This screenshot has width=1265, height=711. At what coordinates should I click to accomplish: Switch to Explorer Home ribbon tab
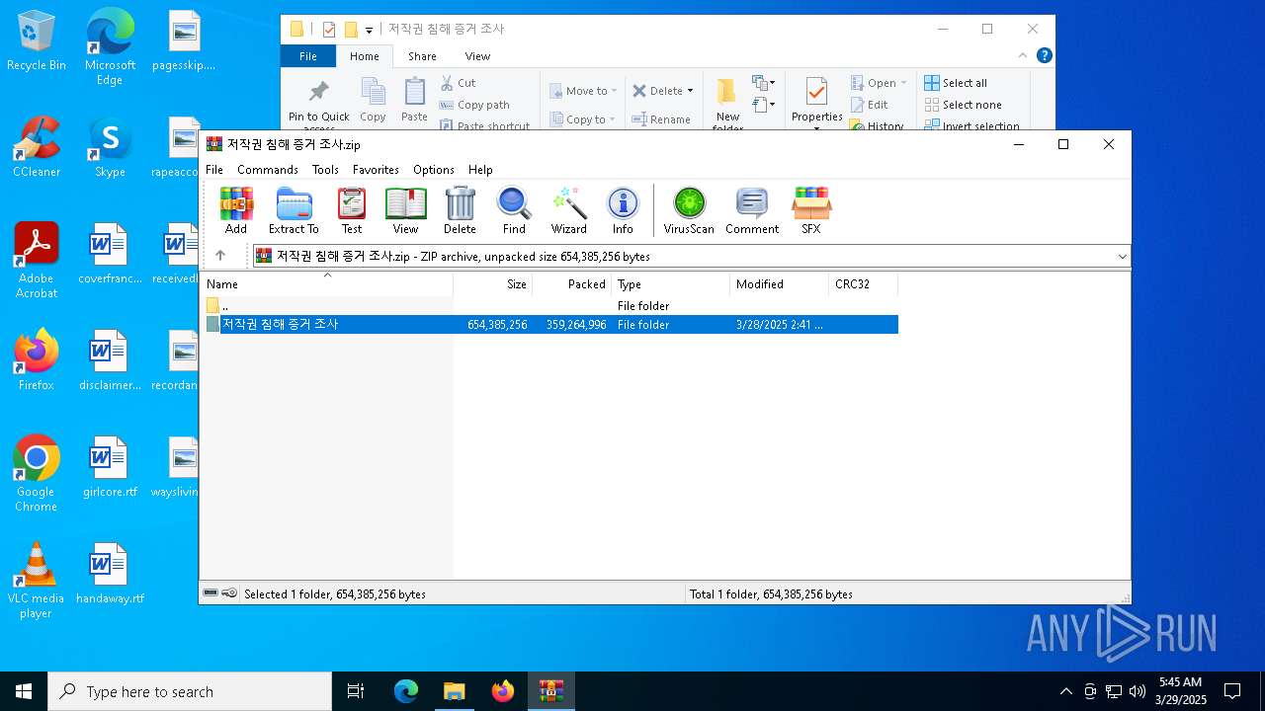click(x=364, y=56)
